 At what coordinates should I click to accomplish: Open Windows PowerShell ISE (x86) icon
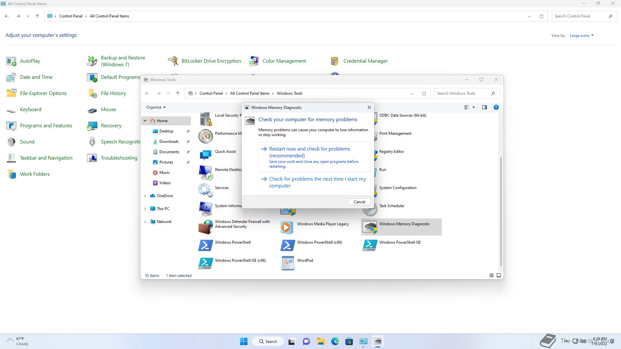pyautogui.click(x=205, y=263)
